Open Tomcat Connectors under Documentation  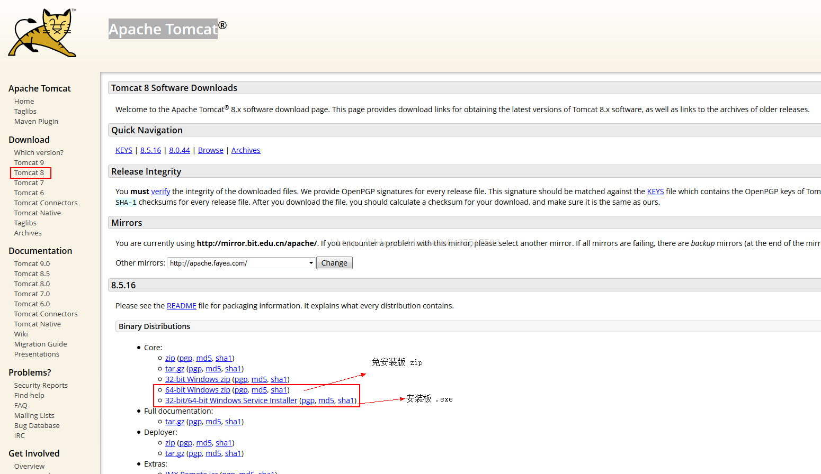(46, 314)
